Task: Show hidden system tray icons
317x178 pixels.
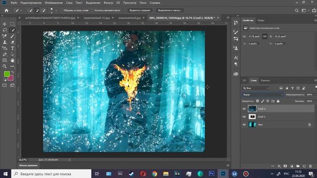Action: pos(272,174)
